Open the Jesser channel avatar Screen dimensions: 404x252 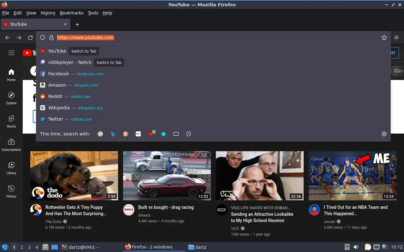point(314,210)
